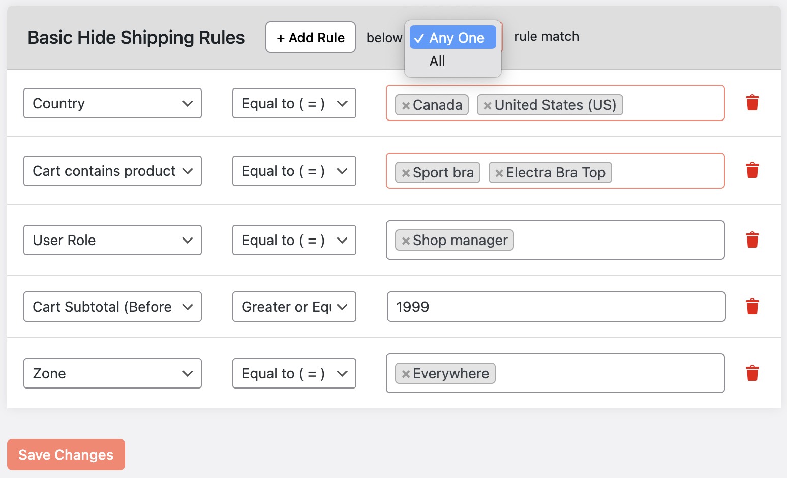Image resolution: width=787 pixels, height=478 pixels.
Task: Click the 1999 subtotal value field
Action: coord(555,306)
